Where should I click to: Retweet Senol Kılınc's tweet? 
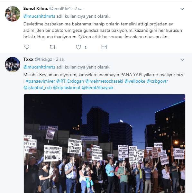[x=52, y=47]
